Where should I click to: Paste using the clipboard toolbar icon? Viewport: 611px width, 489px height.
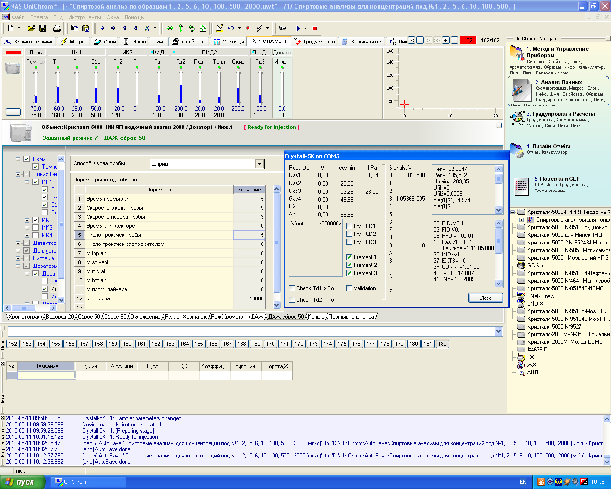[85, 28]
